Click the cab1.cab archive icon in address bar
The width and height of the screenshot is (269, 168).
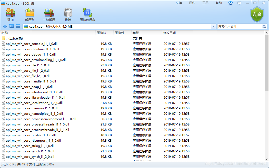tap(26, 26)
